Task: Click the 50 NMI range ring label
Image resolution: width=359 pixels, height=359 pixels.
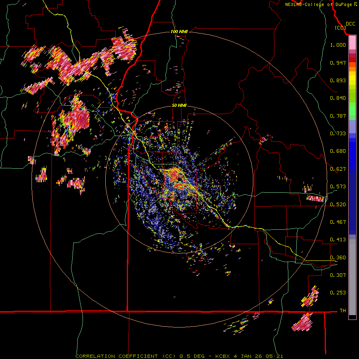Action: point(179,106)
